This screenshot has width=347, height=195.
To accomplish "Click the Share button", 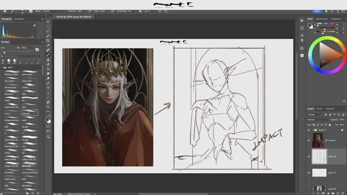I will pos(317,11).
